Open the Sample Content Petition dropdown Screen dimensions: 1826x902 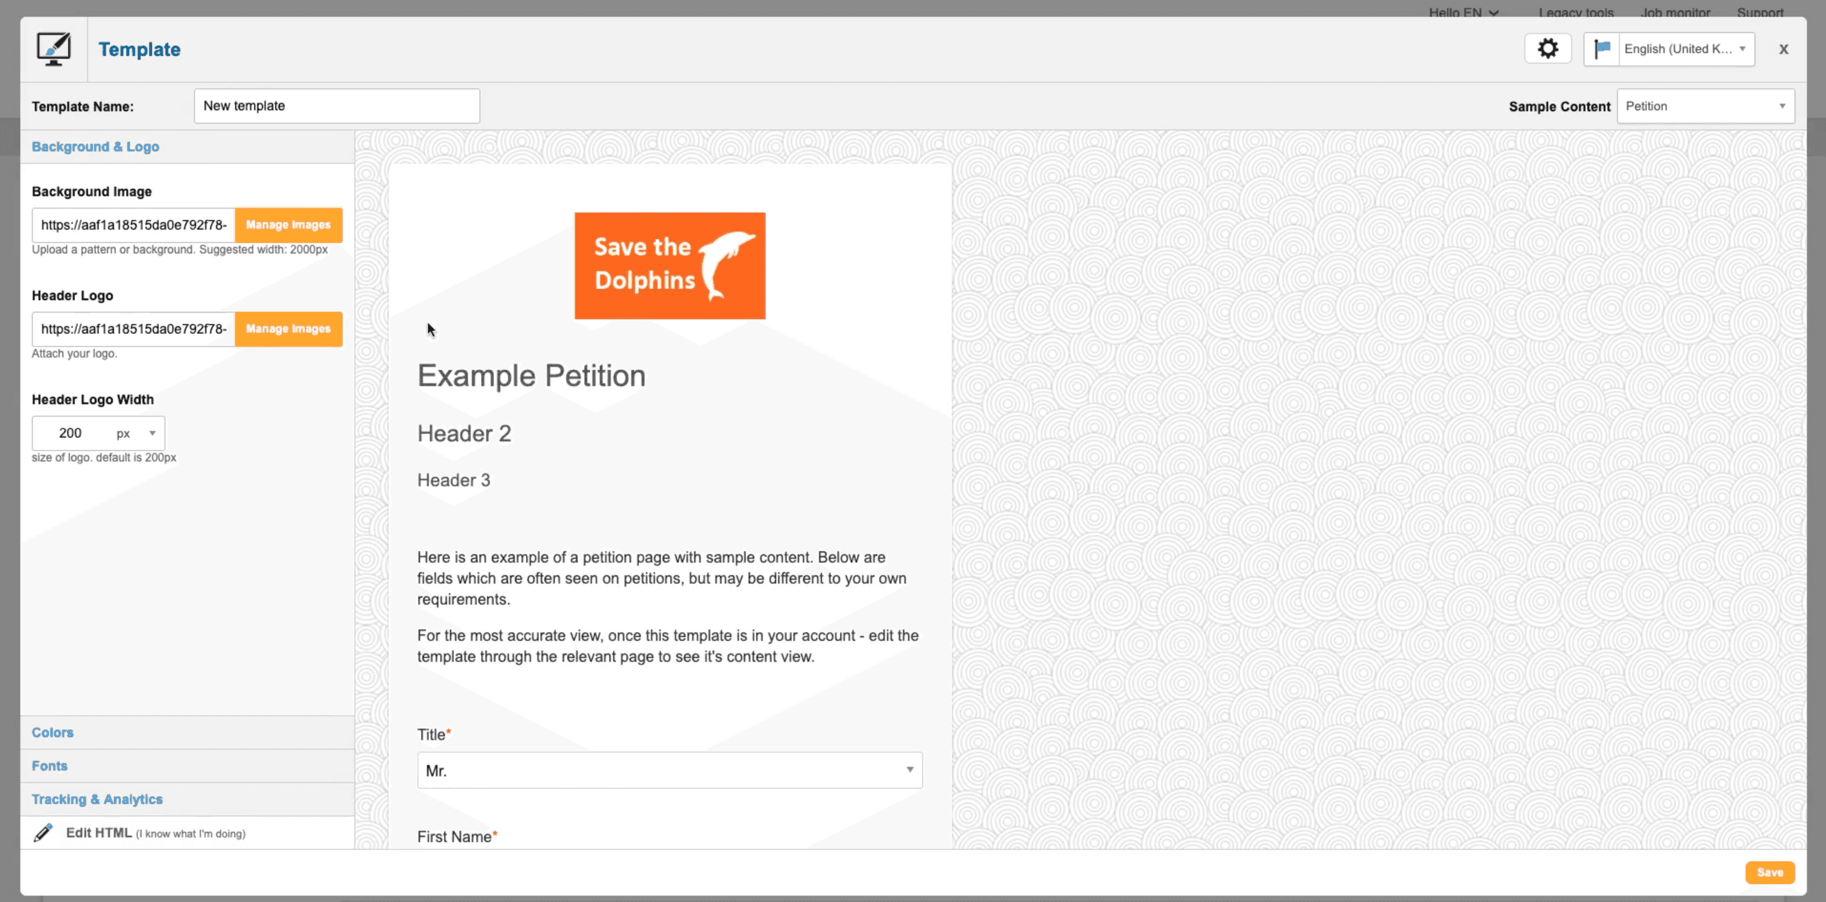(x=1704, y=106)
